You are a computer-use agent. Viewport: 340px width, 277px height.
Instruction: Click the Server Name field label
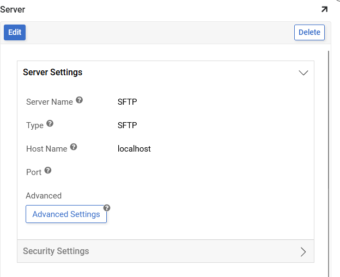pyautogui.click(x=50, y=102)
